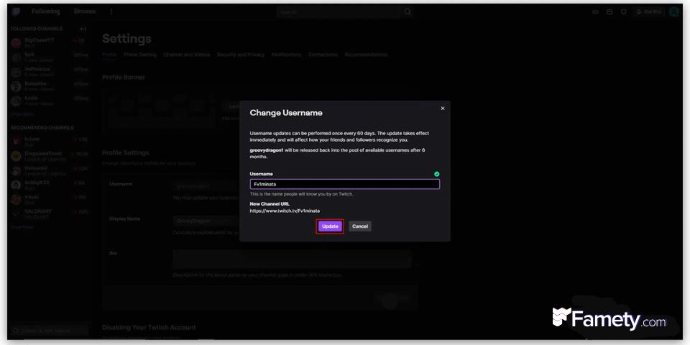Viewport: 690px width, 345px height.
Task: Open the three-dot more menu in top bar
Action: tap(111, 12)
